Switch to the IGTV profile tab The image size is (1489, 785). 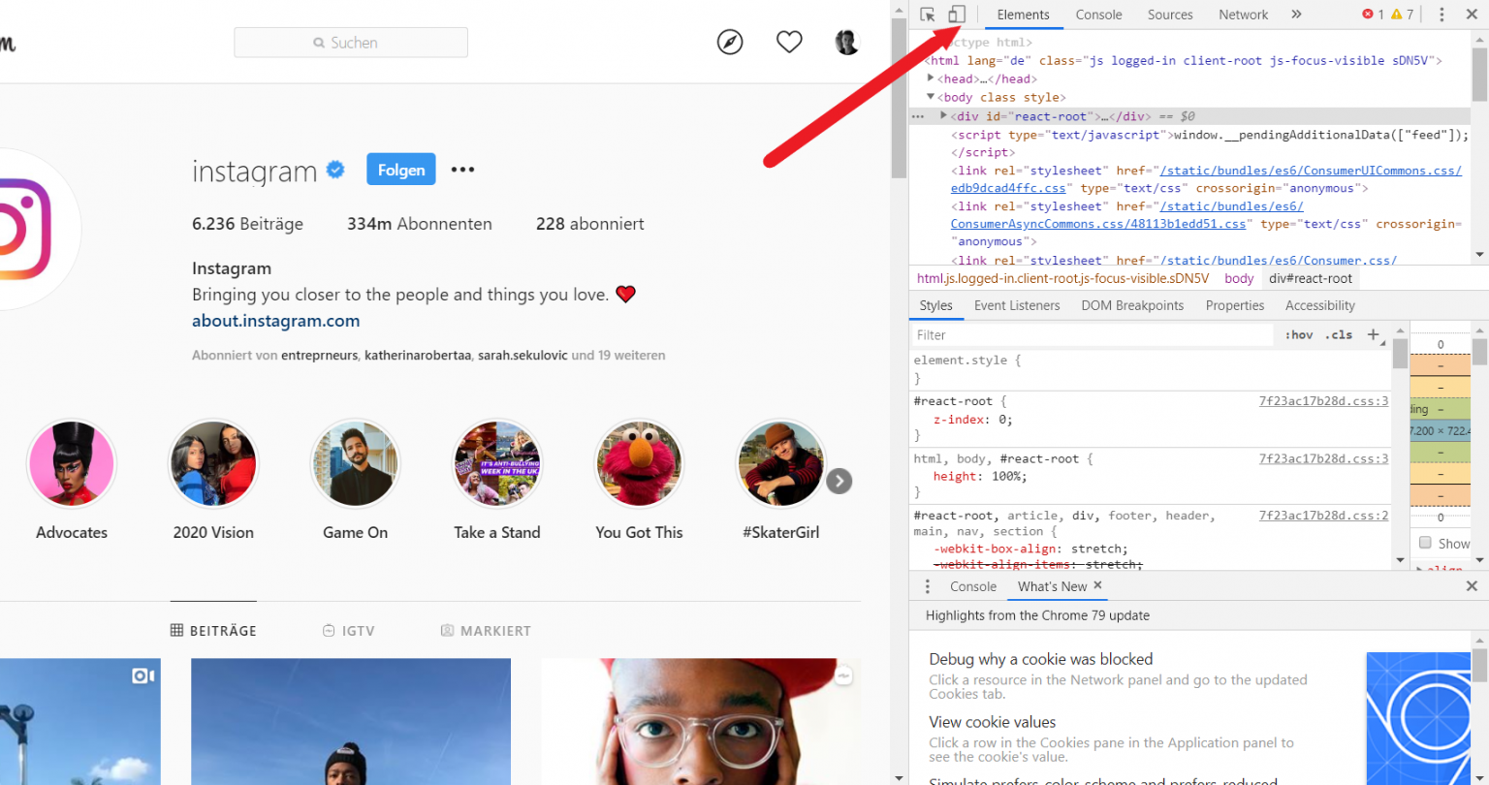click(x=349, y=630)
